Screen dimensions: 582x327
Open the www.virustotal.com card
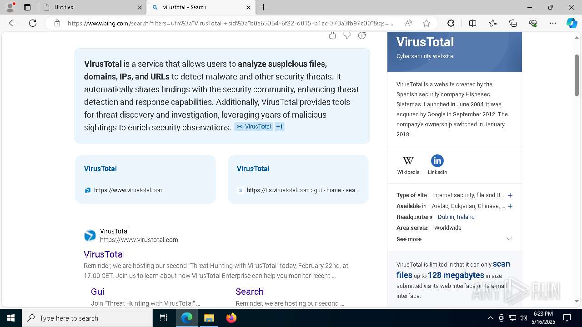(x=145, y=179)
